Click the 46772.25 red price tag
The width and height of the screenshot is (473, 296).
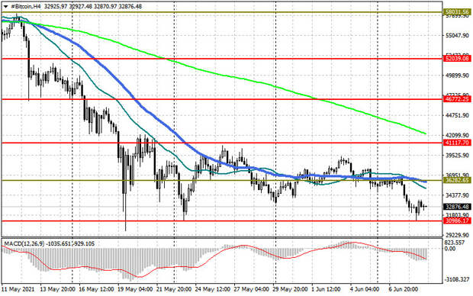tap(458, 99)
